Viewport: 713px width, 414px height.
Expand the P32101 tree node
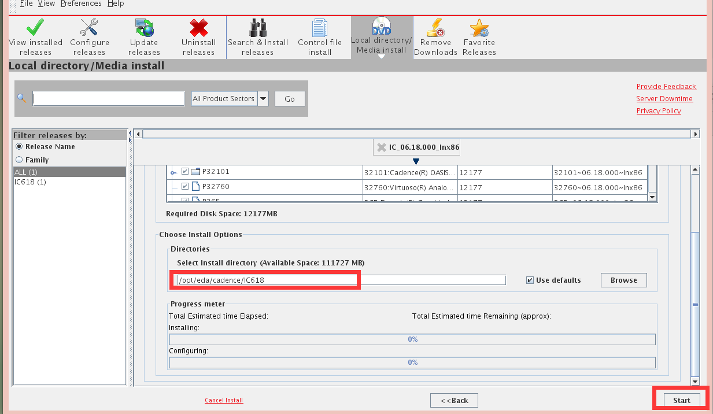click(173, 172)
